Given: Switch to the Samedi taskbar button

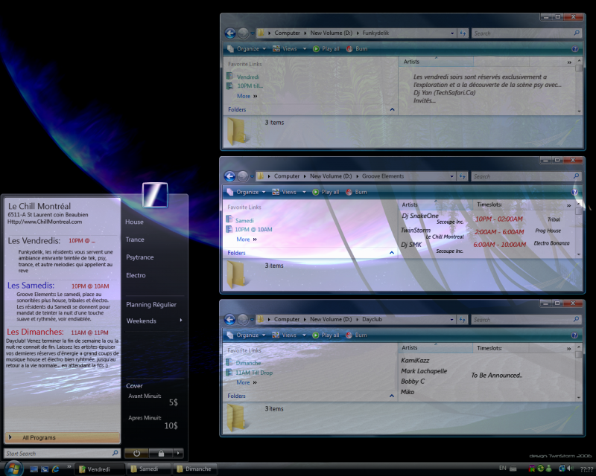Looking at the screenshot, I should point(148,469).
